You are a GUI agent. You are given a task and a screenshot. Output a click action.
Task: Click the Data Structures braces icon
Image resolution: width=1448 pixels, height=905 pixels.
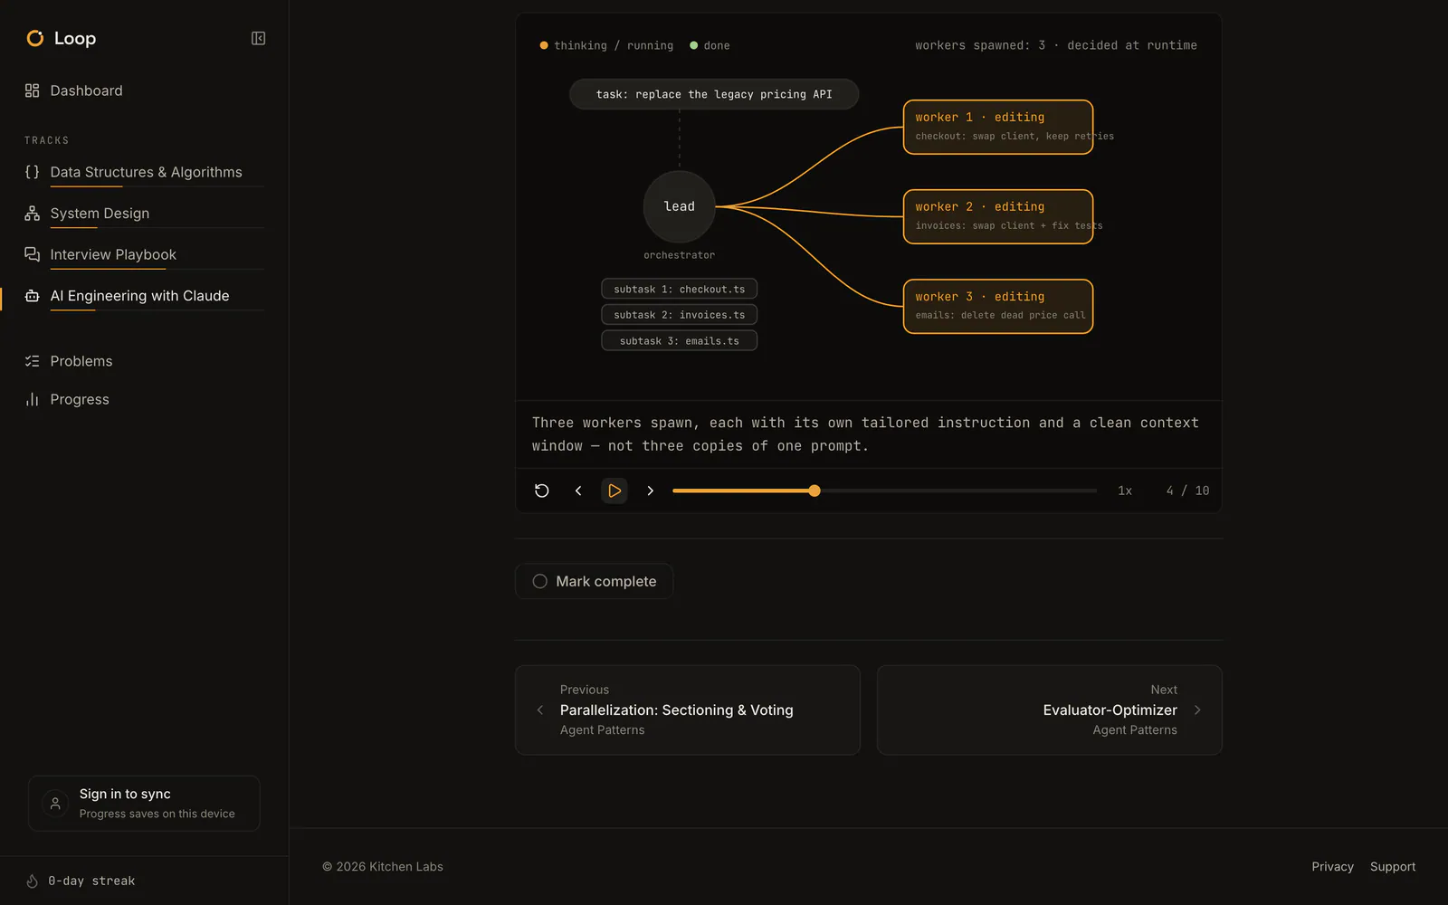click(x=33, y=172)
